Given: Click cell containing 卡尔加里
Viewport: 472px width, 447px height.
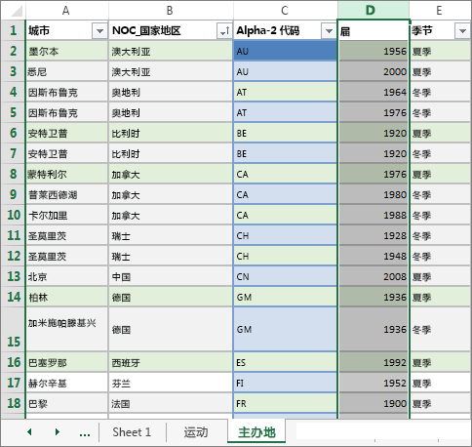Looking at the screenshot, I should (x=66, y=215).
